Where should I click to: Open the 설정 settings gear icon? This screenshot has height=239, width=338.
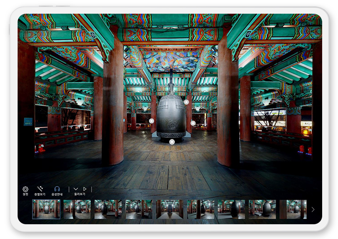[25, 189]
